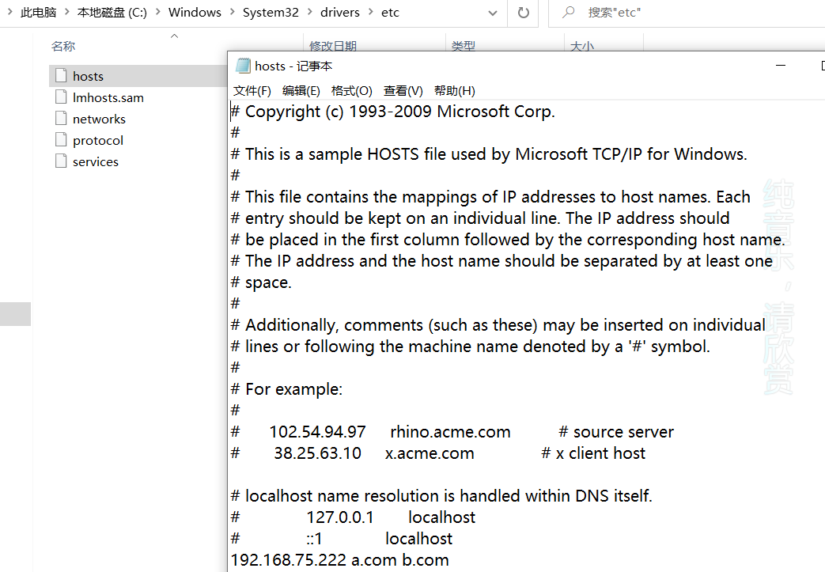Go to System32 folder in the breadcrumb
Viewport: 825px width, 572px height.
pyautogui.click(x=271, y=12)
